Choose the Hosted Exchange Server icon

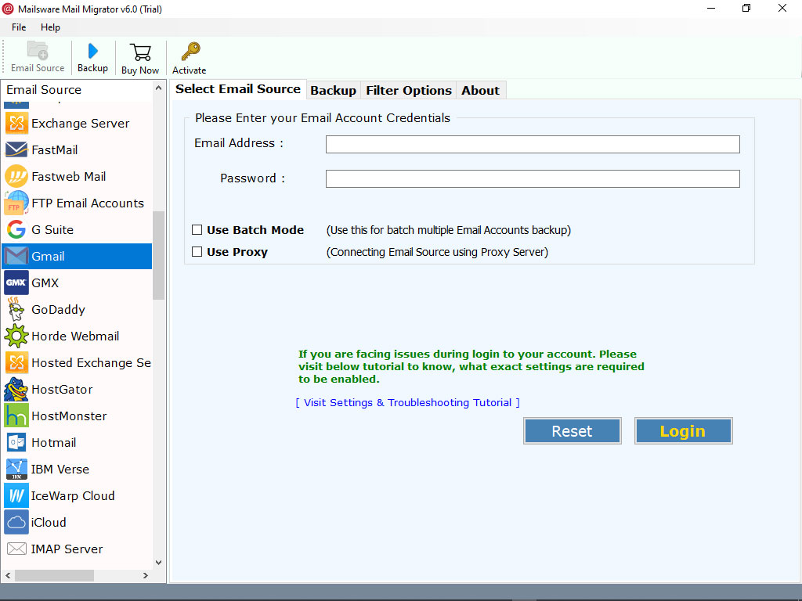16,362
